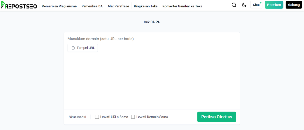Tick the Lewati Domain Sama checkbox
Image resolution: width=304 pixels, height=130 pixels.
coord(133,117)
